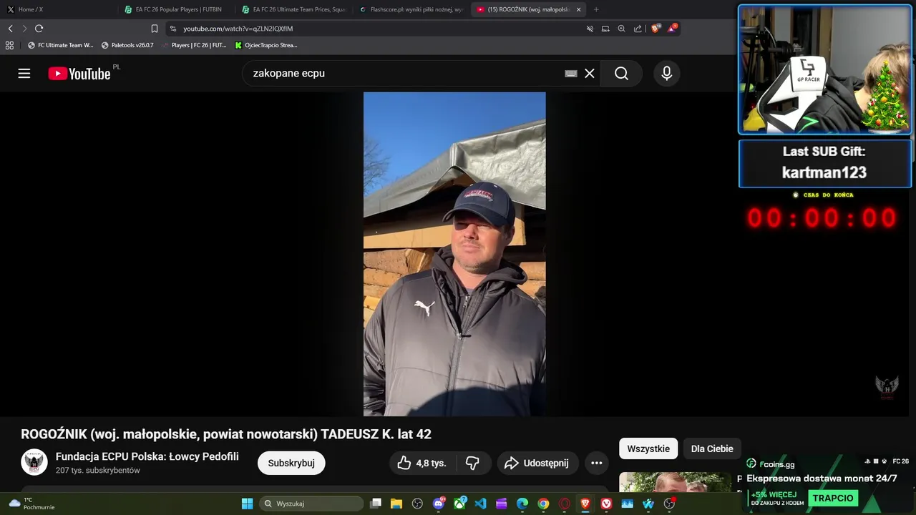Click the address bar URL
Viewport: 916px width, 515px height.
pyautogui.click(x=238, y=29)
